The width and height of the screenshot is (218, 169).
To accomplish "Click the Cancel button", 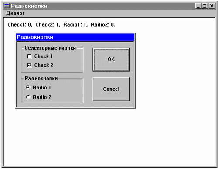I will tap(111, 89).
